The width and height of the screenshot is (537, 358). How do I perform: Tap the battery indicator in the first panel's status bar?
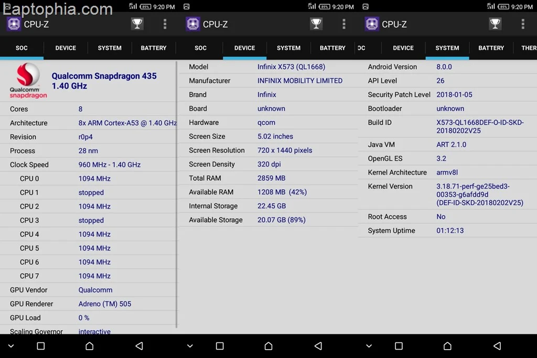click(145, 6)
